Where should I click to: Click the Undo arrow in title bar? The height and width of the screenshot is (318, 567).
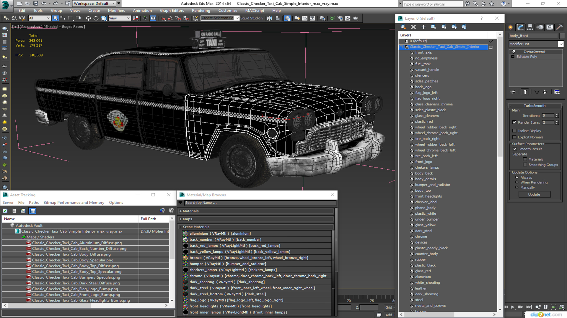[x=44, y=4]
